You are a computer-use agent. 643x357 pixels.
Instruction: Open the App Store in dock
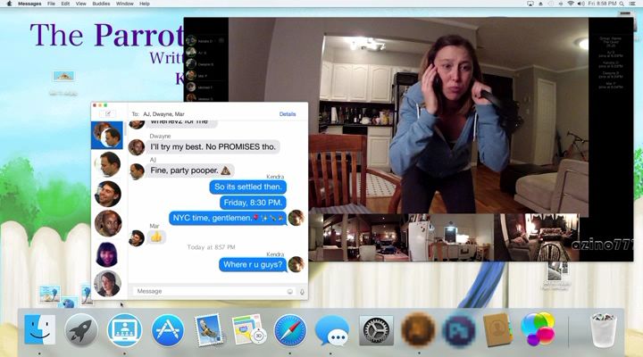click(167, 330)
